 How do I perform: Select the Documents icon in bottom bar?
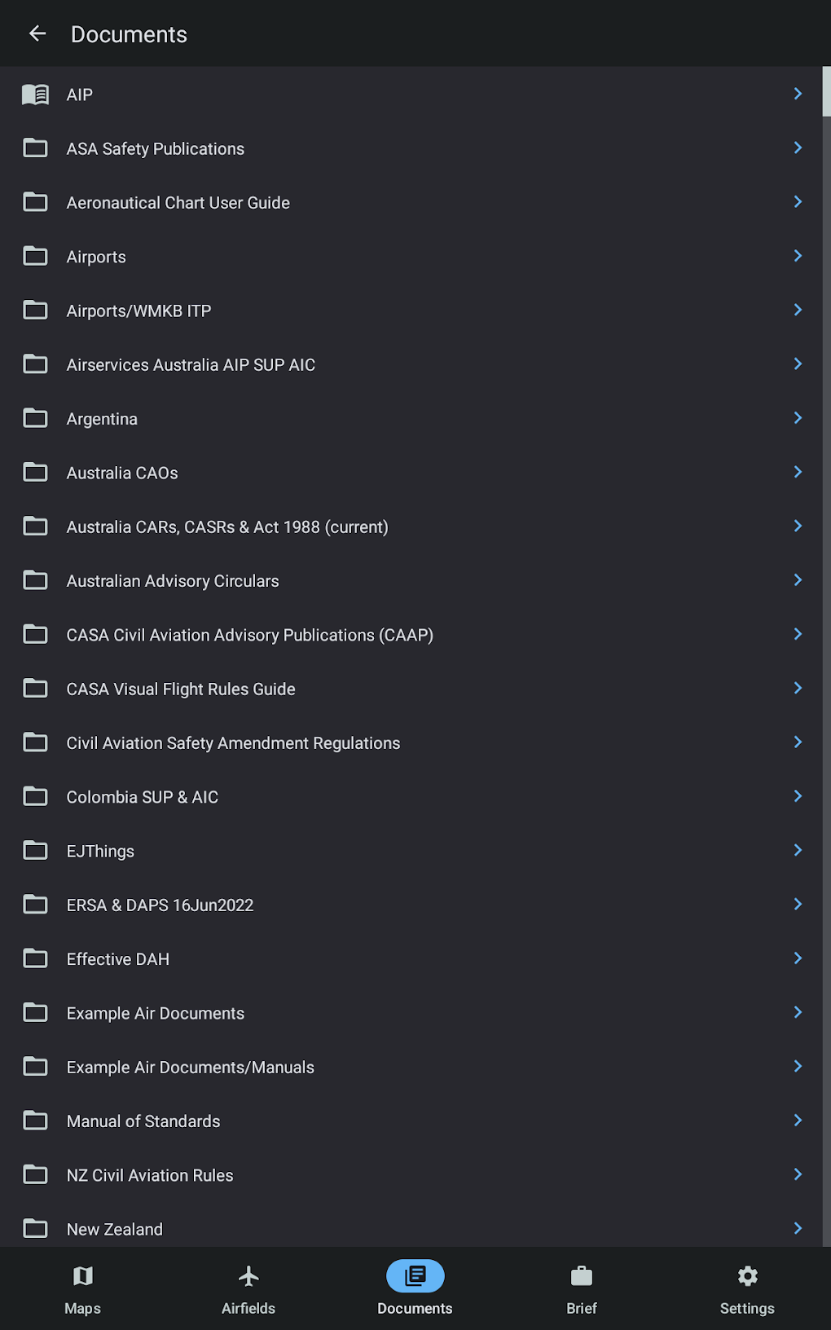415,1276
